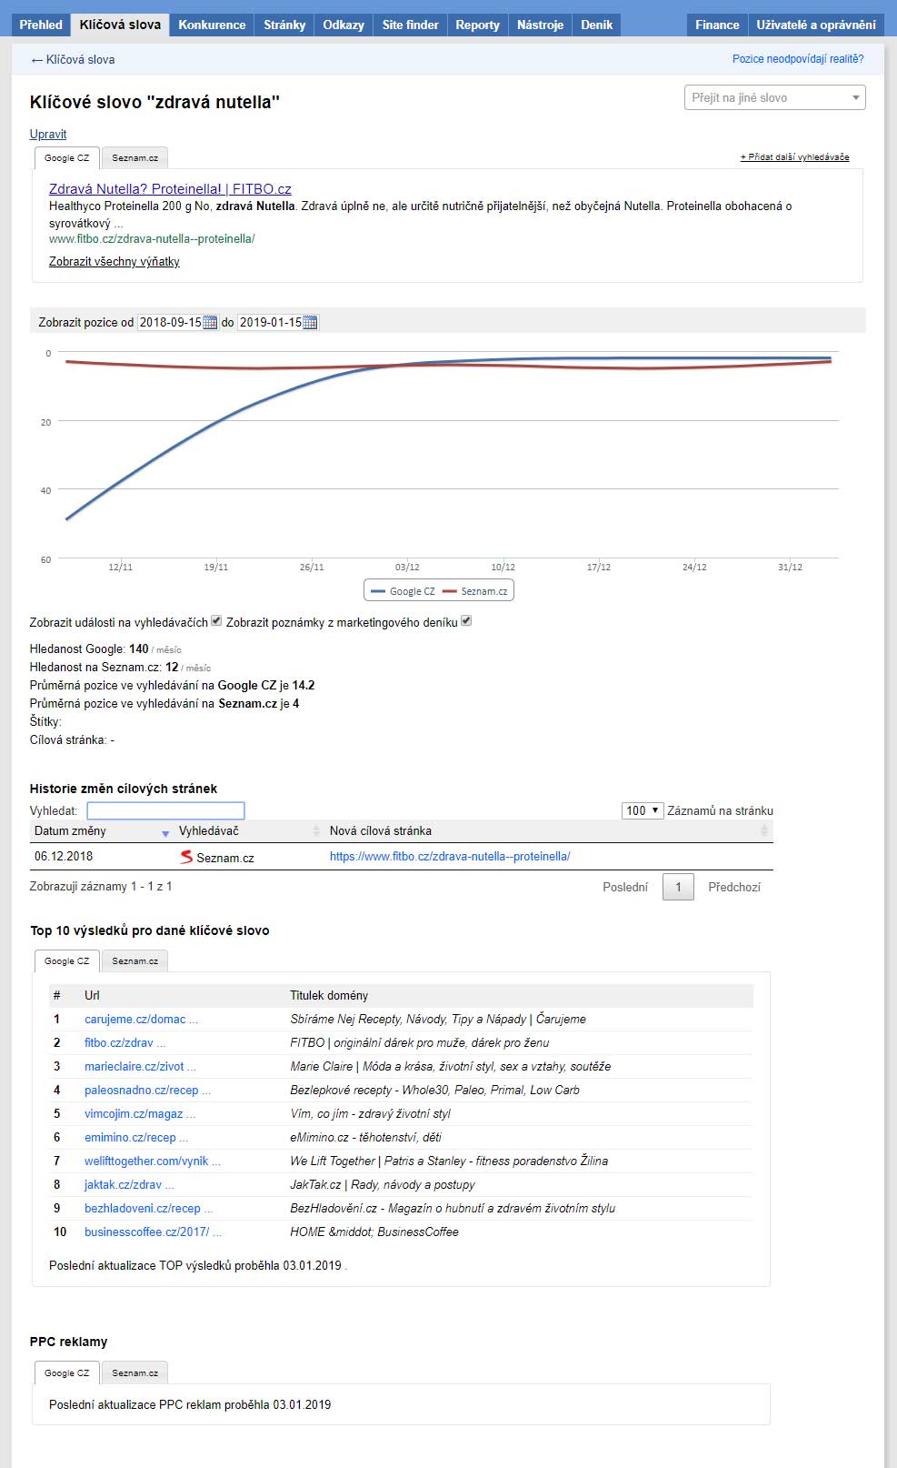Click the Upravit link
Viewport: 897px width, 1468px height.
48,134
